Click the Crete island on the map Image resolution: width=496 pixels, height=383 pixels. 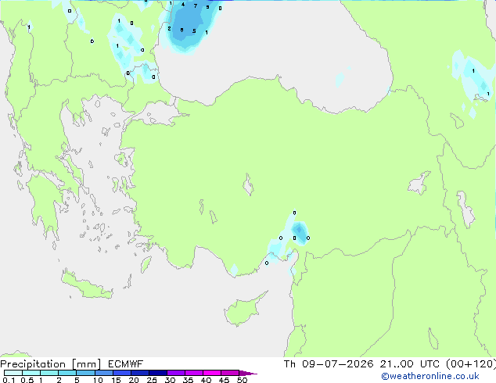[86, 287]
